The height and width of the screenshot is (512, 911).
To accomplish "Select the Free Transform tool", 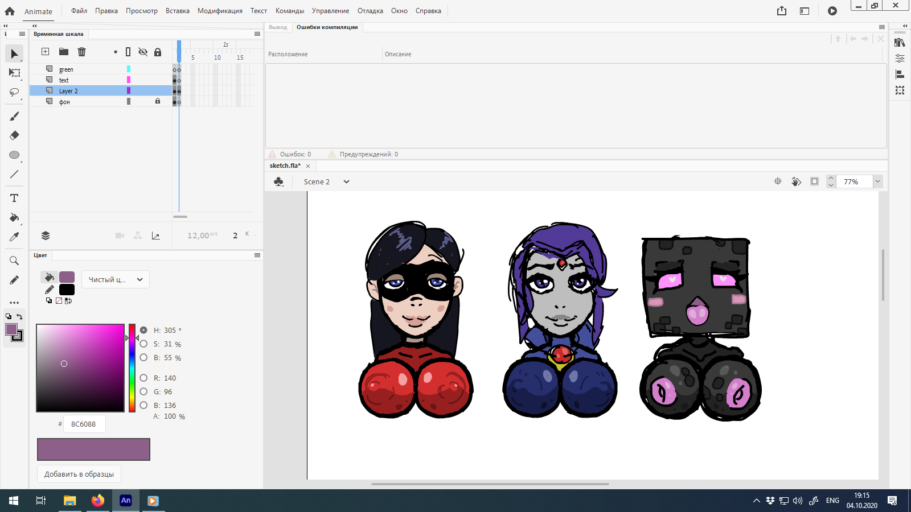I will pos(14,73).
